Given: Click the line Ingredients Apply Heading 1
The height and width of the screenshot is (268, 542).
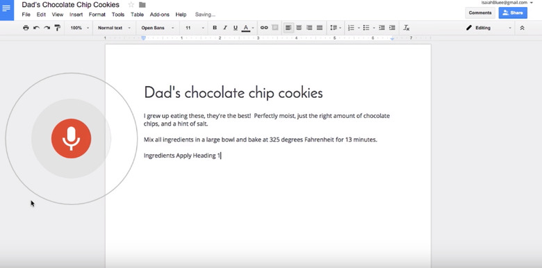Looking at the screenshot, I should [182, 156].
